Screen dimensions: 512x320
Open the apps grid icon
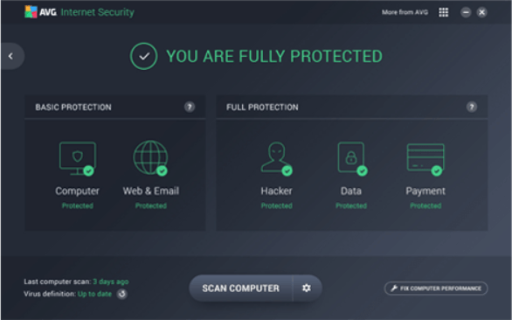pos(443,12)
